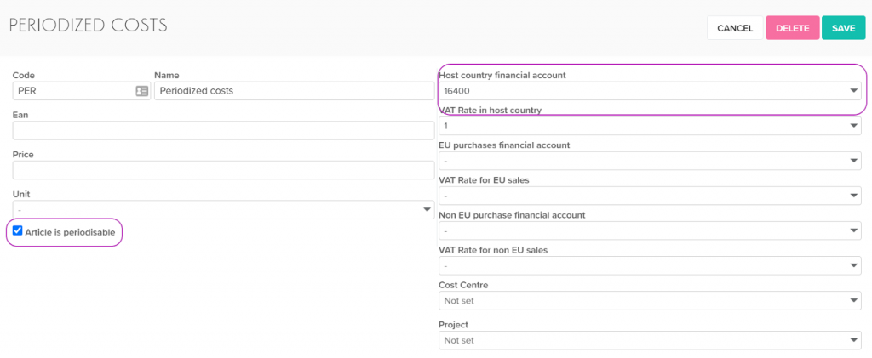Viewport: 872px width, 358px height.
Task: Click the Name field with Periodized costs
Action: click(x=294, y=90)
